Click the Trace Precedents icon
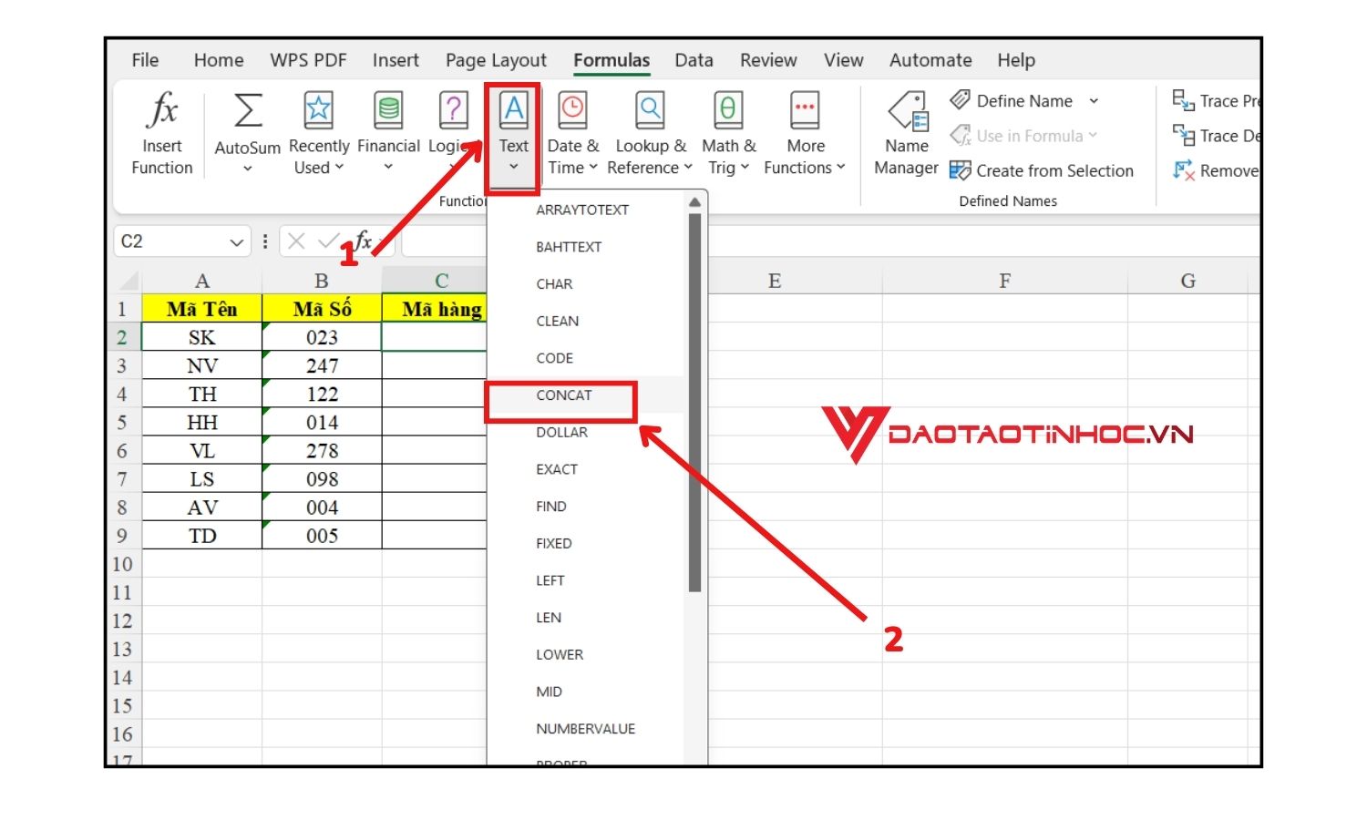 coord(1183,100)
